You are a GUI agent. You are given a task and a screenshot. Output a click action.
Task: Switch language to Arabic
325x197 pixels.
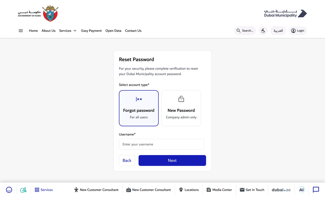click(278, 31)
